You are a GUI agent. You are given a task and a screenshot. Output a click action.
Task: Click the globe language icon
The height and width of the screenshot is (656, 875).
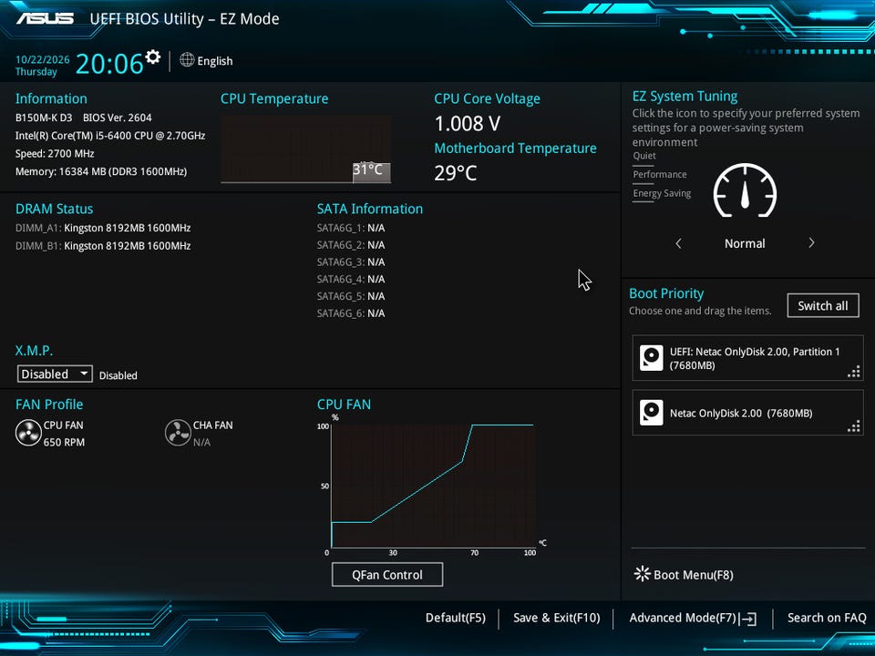coord(187,60)
